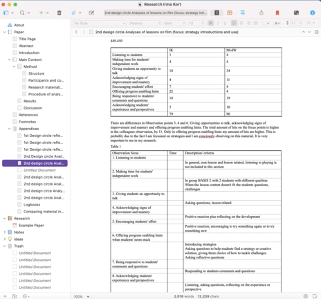Toggle left text alignment
This screenshot has width=321, height=299.
tap(234, 23)
